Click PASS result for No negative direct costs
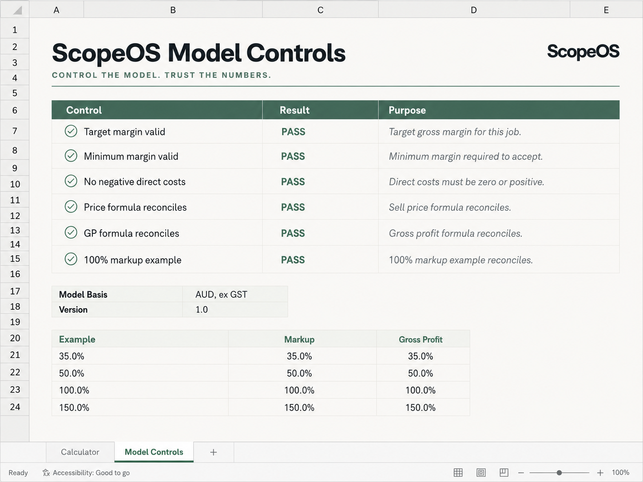This screenshot has width=643, height=482. pos(293,182)
